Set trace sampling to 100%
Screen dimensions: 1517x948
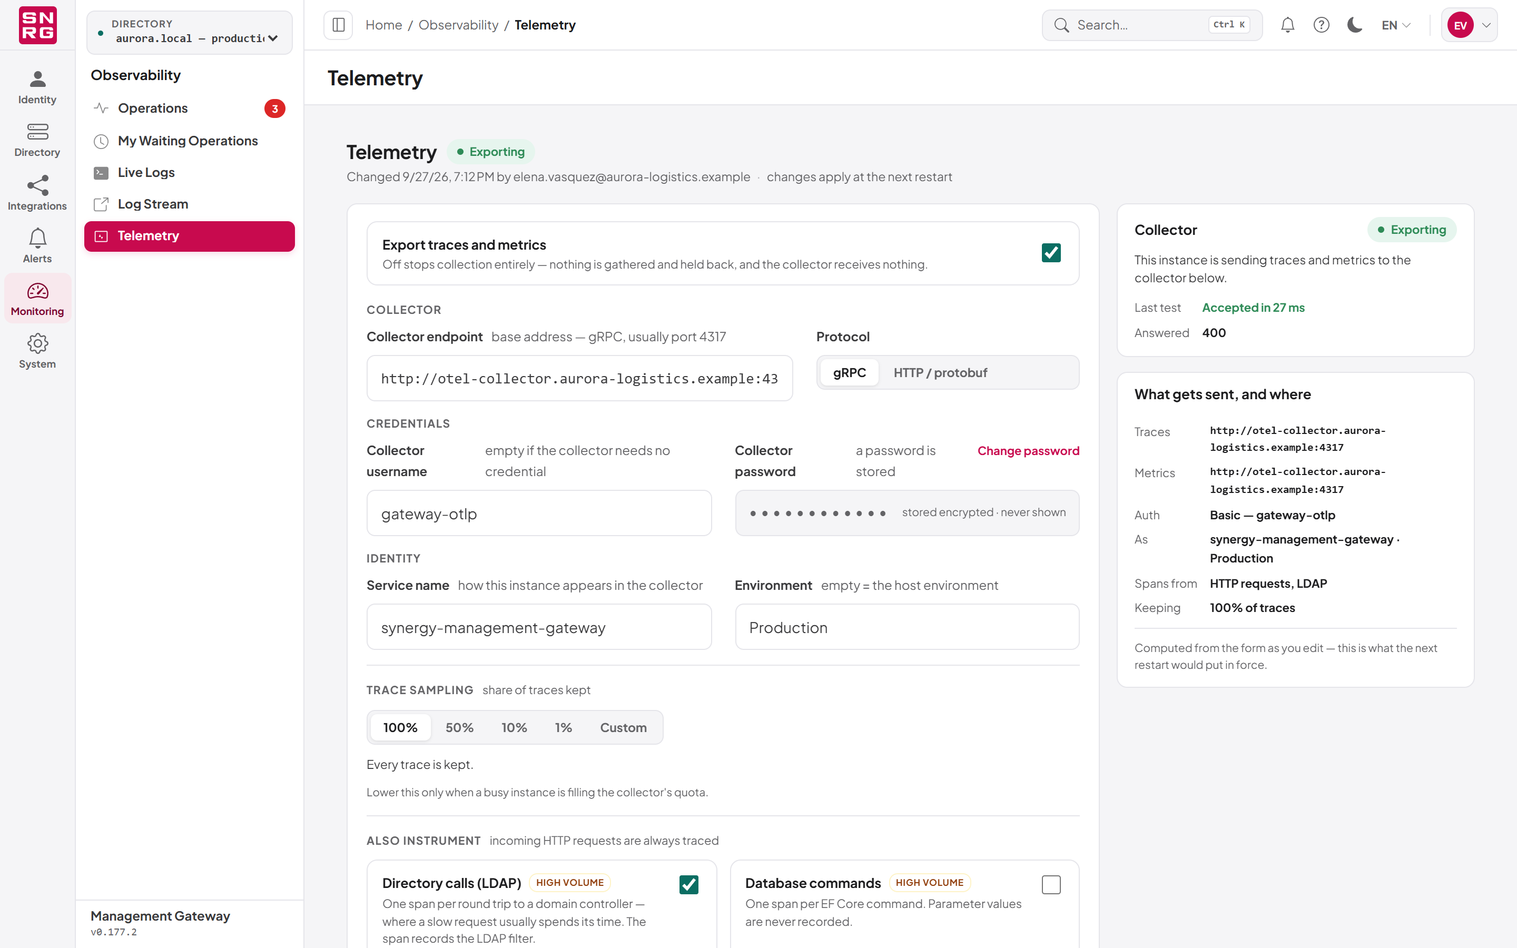point(400,727)
